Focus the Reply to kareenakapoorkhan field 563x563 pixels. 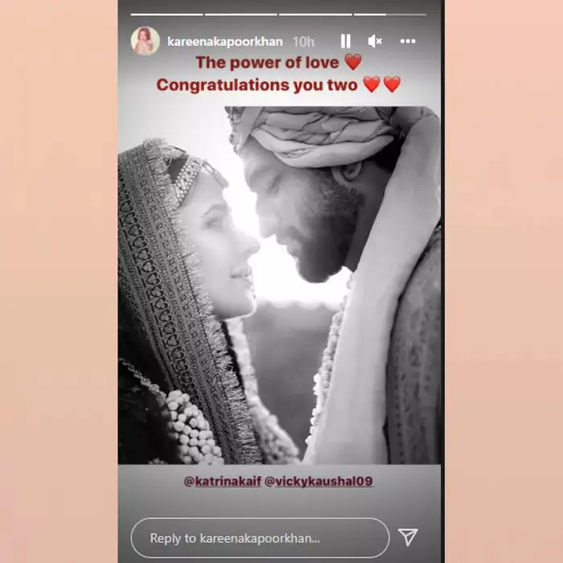point(261,538)
